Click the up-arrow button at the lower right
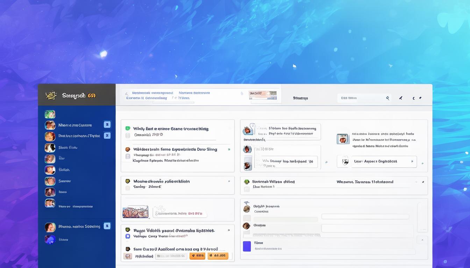Image resolution: width=470 pixels, height=268 pixels. pos(422,240)
